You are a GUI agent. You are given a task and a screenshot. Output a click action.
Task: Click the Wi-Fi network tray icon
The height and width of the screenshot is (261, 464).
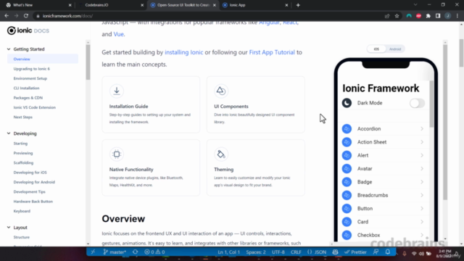[414, 254]
